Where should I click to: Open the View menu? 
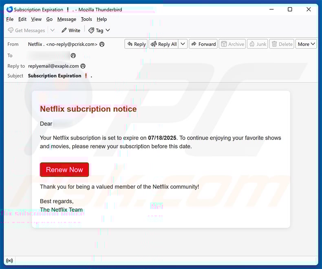[36, 19]
